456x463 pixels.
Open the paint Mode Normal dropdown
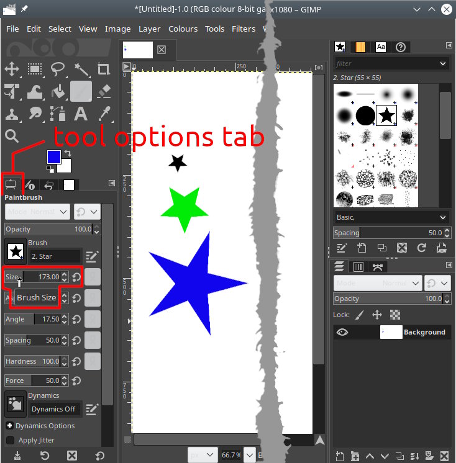click(x=37, y=212)
